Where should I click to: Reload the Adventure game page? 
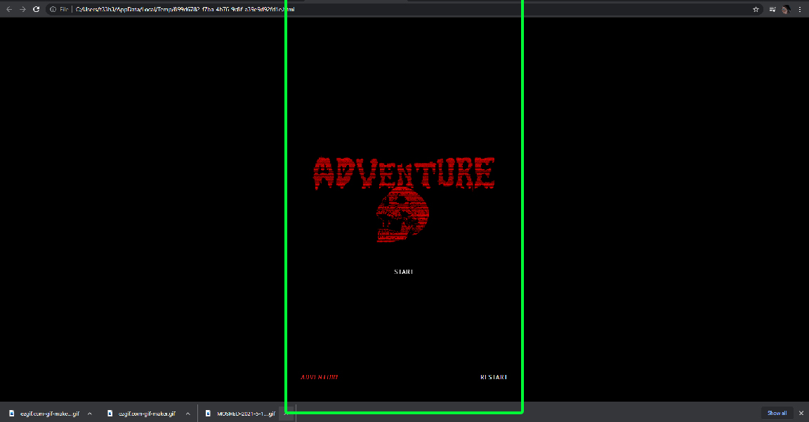pyautogui.click(x=36, y=9)
